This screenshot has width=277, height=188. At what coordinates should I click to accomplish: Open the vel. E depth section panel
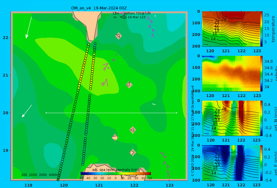(x=231, y=163)
